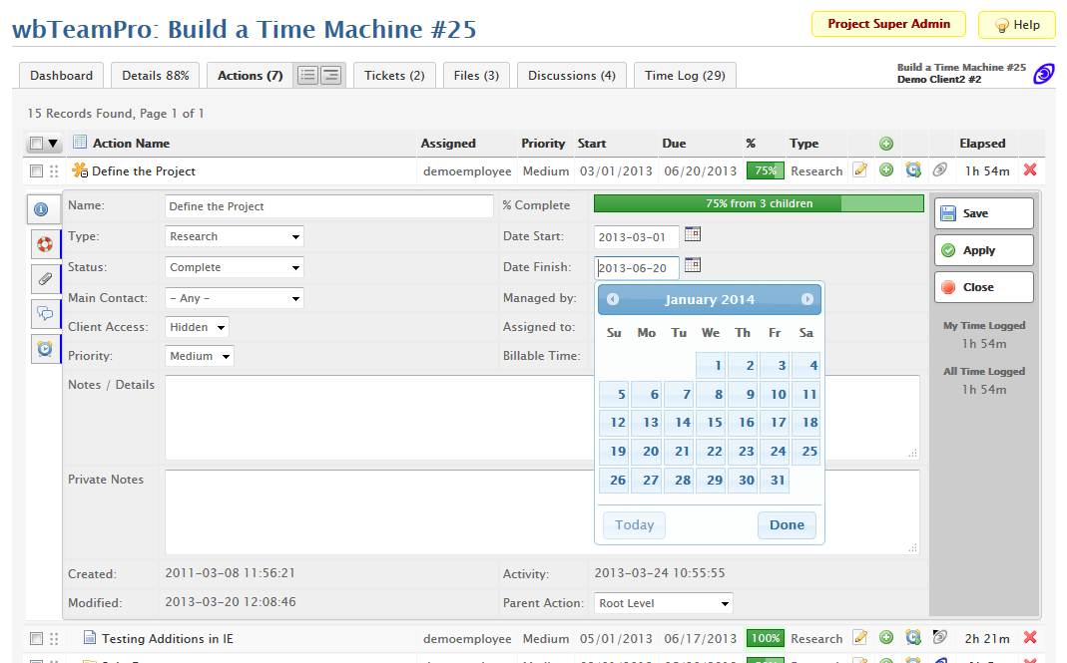This screenshot has width=1067, height=663.
Task: Open the Parent Action dropdown showing Root Level
Action: click(664, 603)
